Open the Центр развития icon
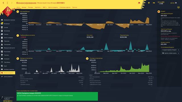Screen dimensions: 182x102 click(x=2, y=76)
